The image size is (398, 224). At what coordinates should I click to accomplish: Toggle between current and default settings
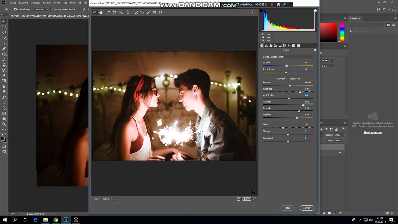254,199
